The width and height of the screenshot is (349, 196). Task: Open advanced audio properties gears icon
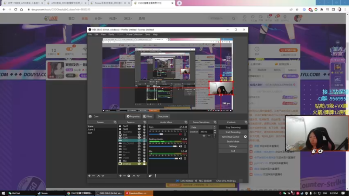[x=150, y=176]
